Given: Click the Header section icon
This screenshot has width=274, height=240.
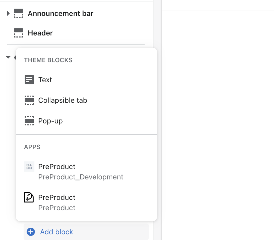Looking at the screenshot, I should 18,33.
